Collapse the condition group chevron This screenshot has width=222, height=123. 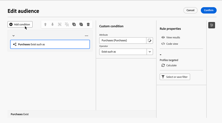point(13,36)
